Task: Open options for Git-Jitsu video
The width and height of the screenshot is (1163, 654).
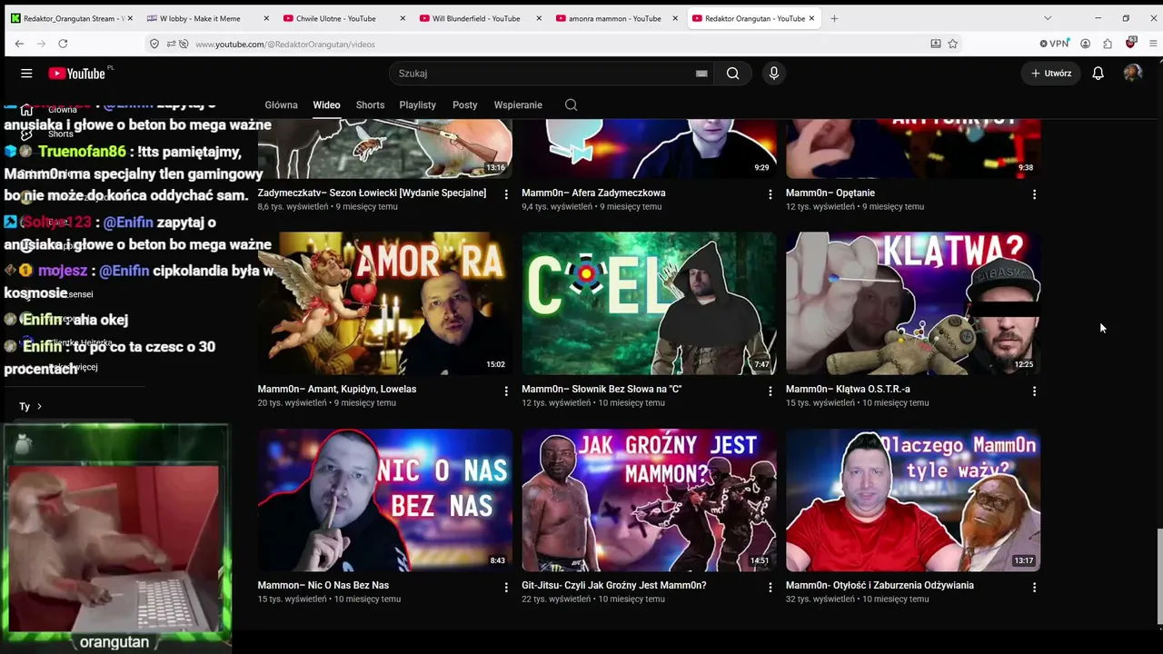Action: pyautogui.click(x=770, y=587)
